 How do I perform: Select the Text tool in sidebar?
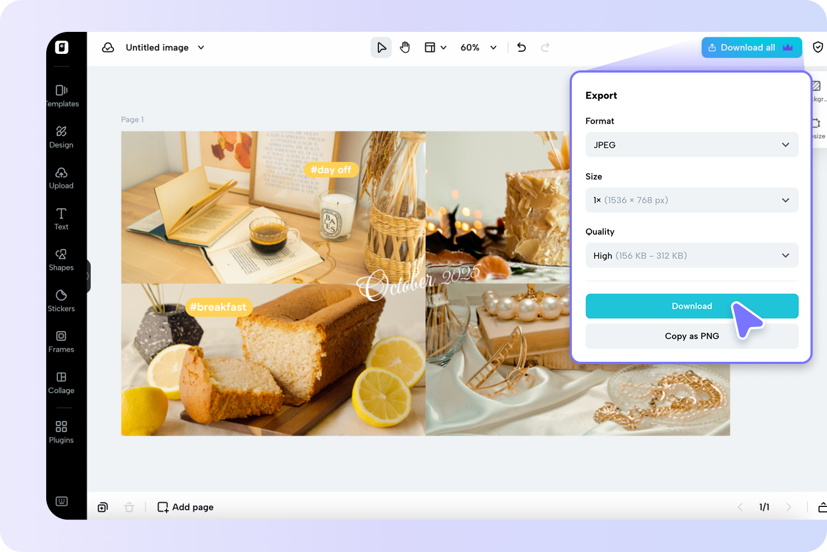click(62, 219)
